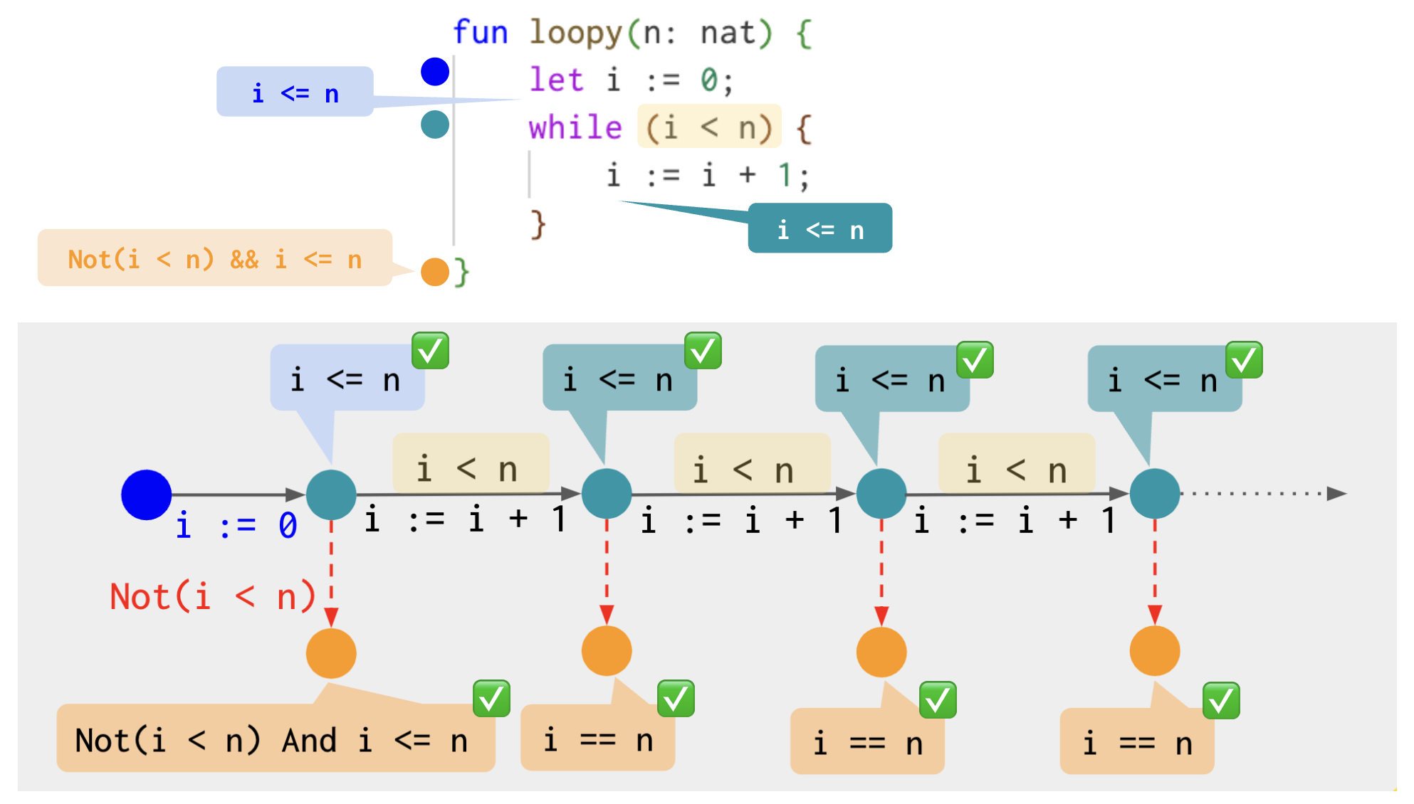Click the first orange exit node

pyautogui.click(x=331, y=652)
